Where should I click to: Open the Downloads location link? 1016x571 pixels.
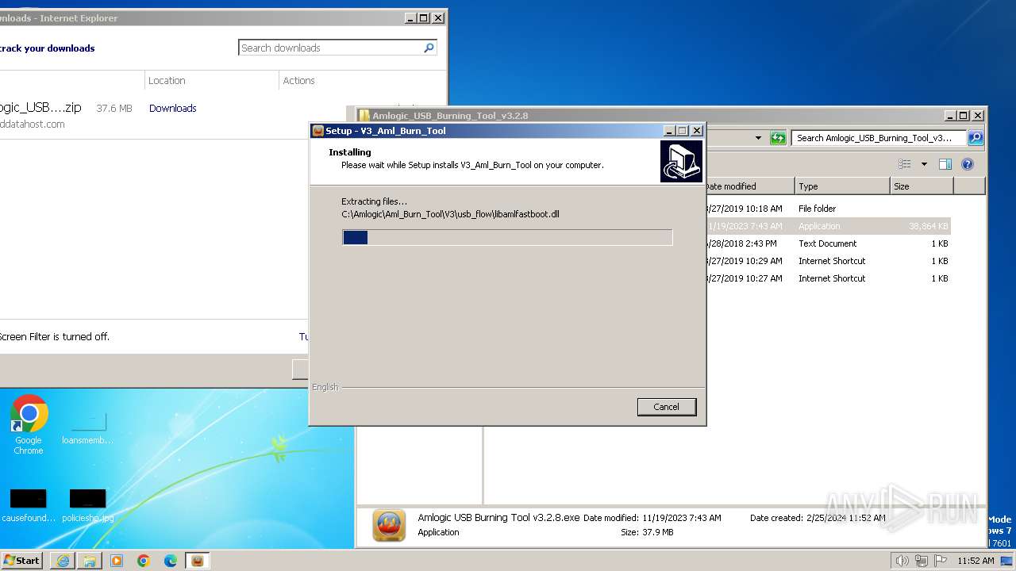click(x=173, y=109)
